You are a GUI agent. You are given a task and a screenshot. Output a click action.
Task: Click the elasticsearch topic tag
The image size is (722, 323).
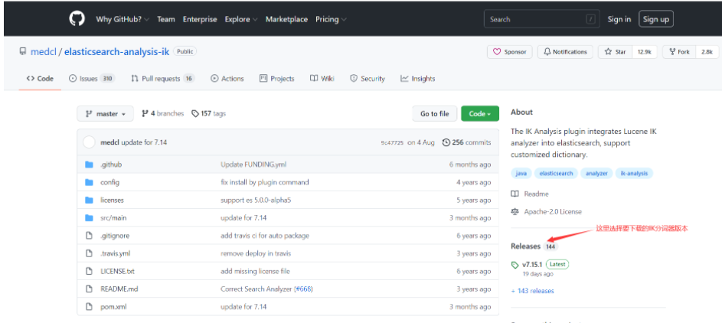pos(556,174)
